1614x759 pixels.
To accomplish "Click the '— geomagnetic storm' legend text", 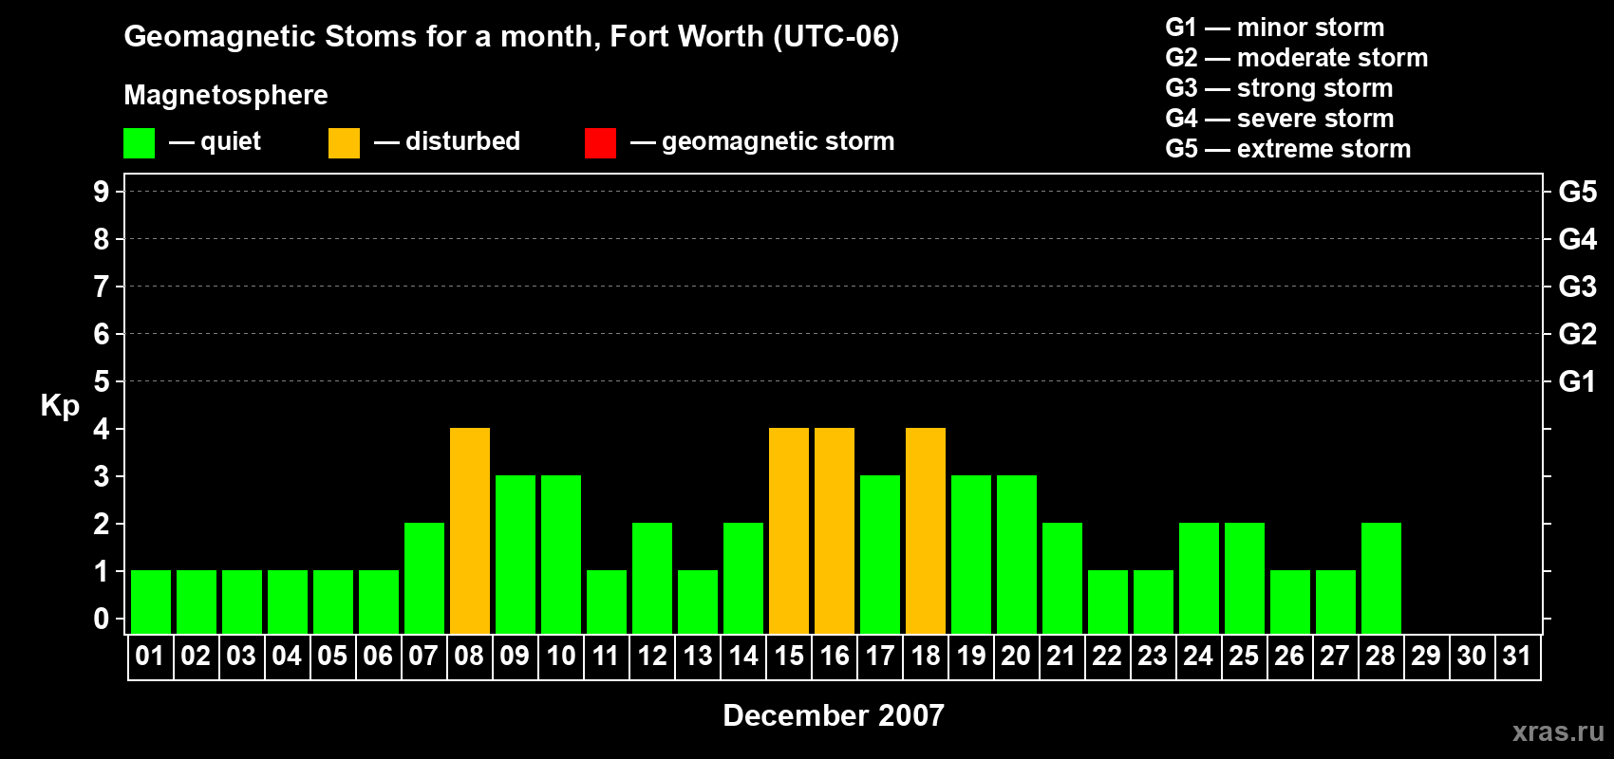I will coord(762,142).
